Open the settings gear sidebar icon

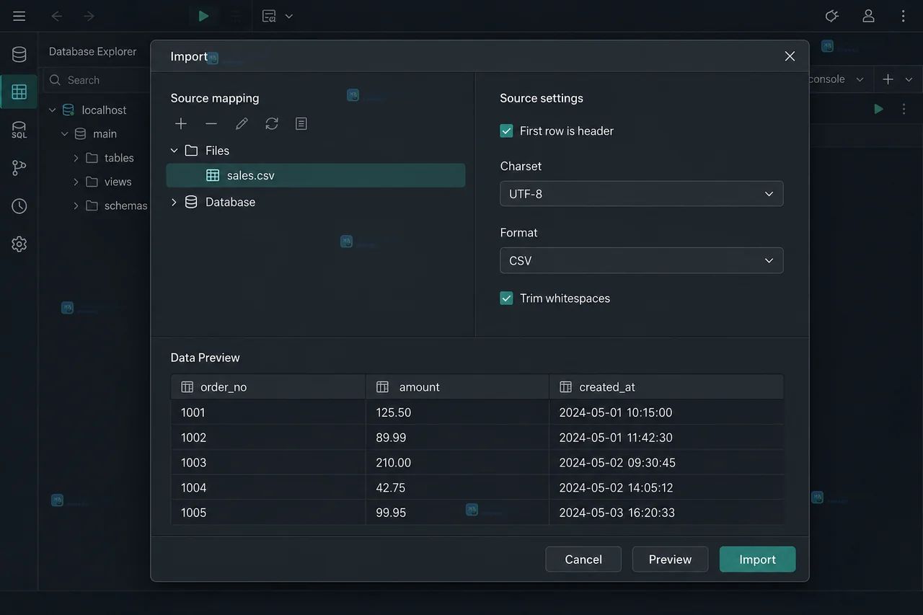point(19,244)
